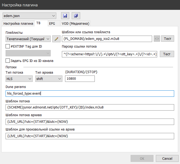Switch to the EPG tab
The image size is (180, 164).
(54, 24)
